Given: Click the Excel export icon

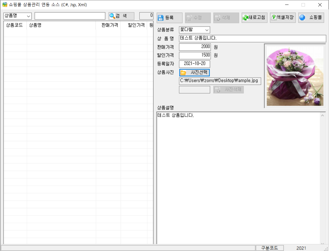Looking at the screenshot, I should [274, 18].
